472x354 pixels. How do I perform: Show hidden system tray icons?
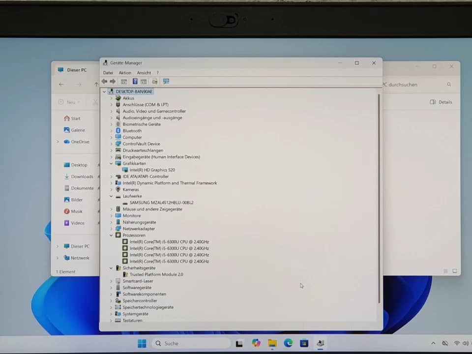coord(433,343)
